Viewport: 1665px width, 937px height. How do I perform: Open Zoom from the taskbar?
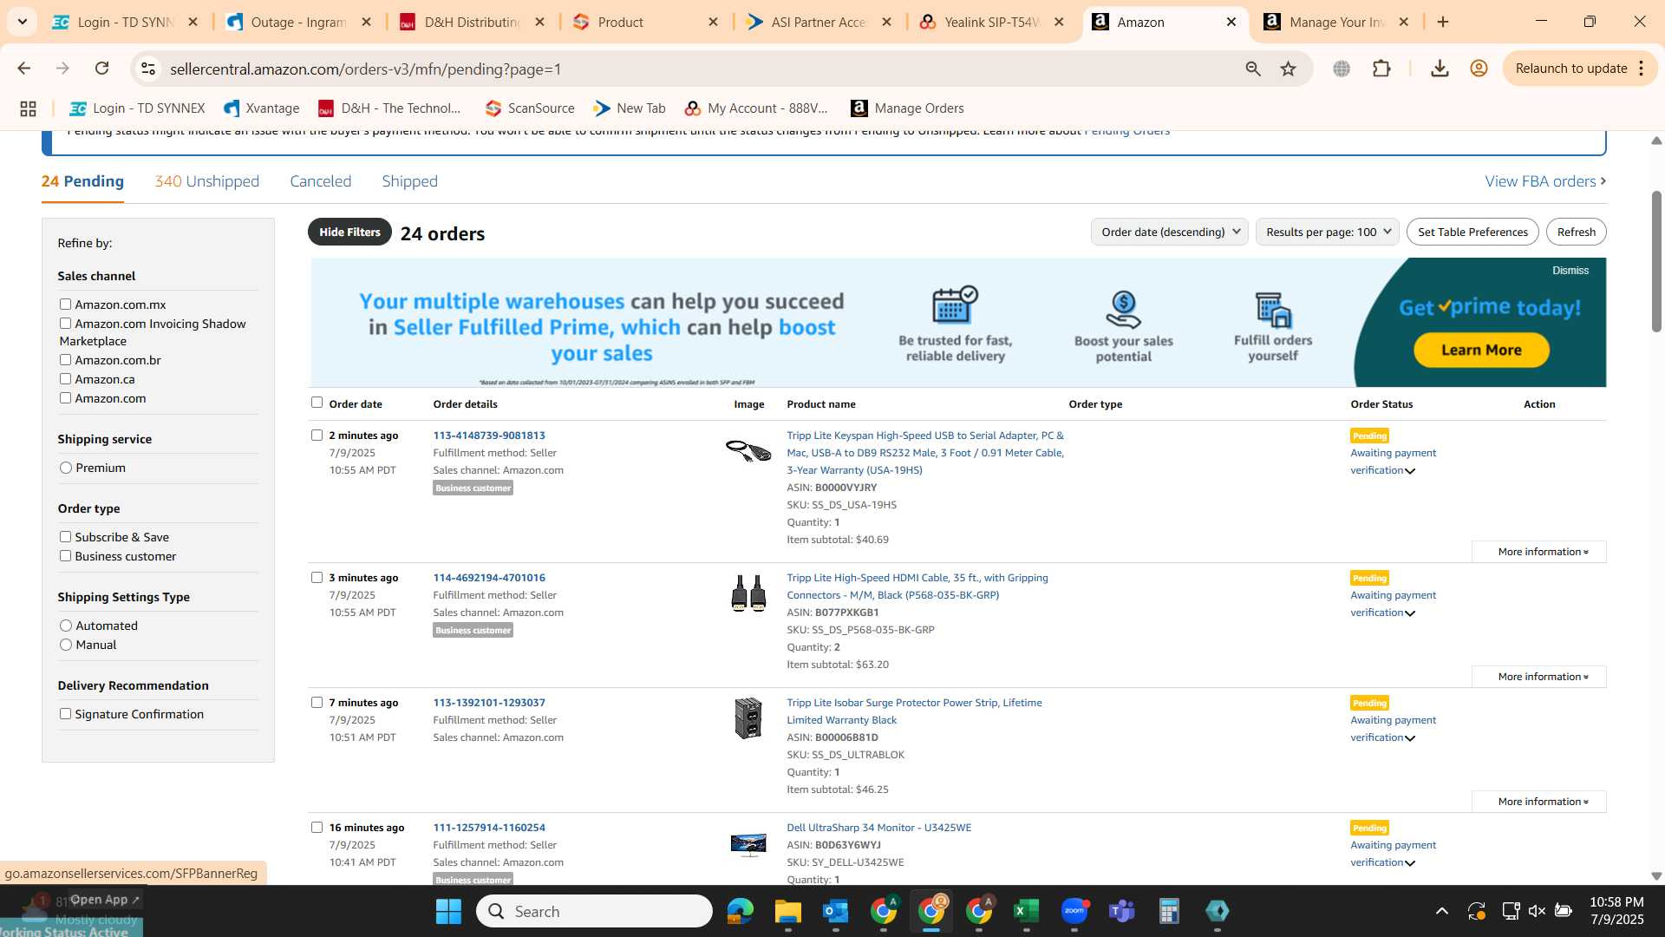tap(1074, 911)
